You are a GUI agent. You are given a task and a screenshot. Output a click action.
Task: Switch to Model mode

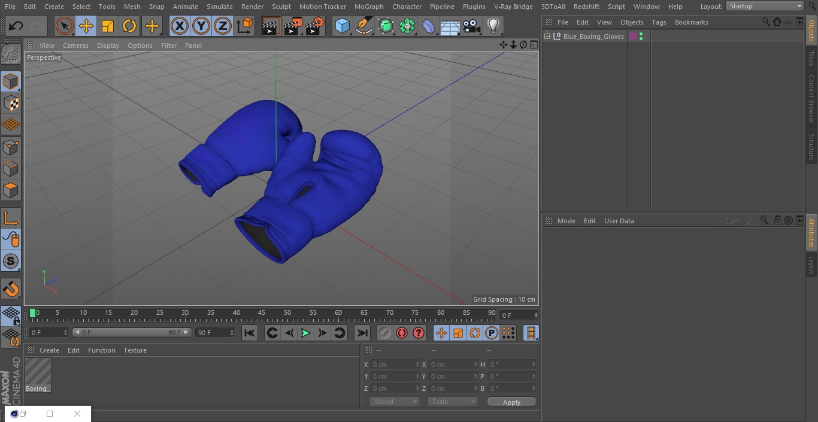pos(11,81)
